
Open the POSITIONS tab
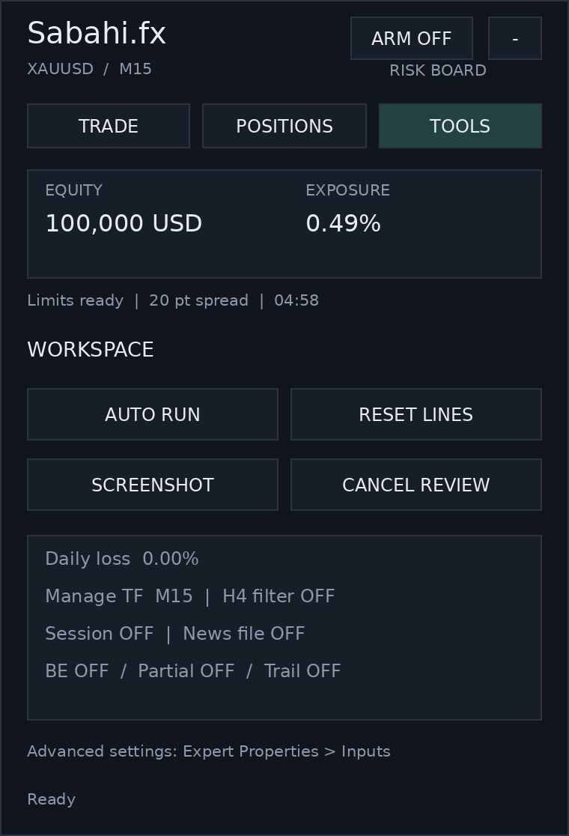[284, 126]
